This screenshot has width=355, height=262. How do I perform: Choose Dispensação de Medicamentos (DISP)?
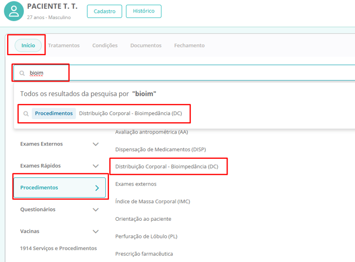(x=160, y=149)
